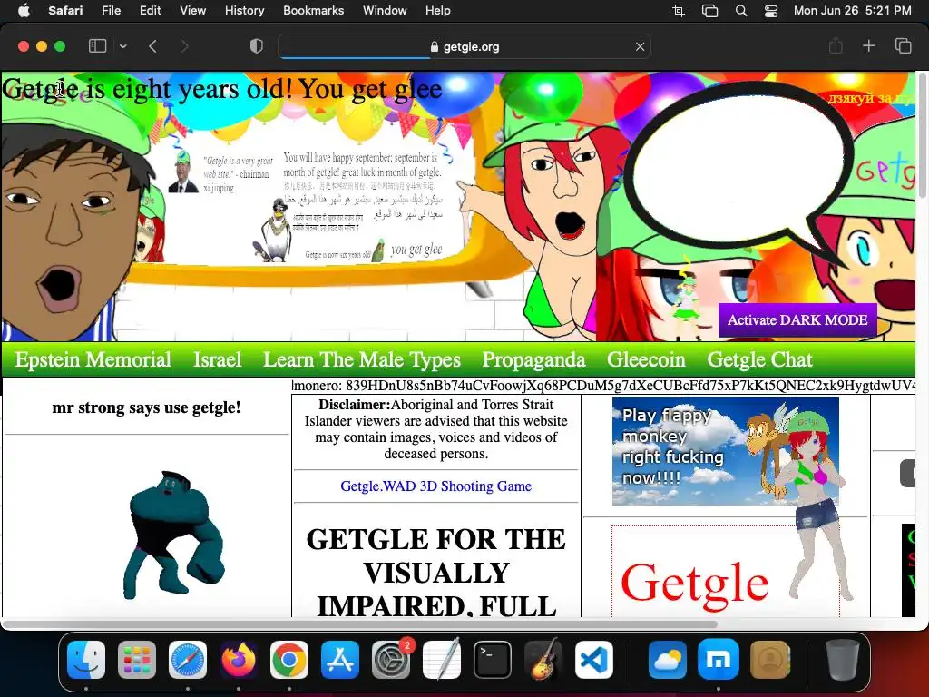929x697 pixels.
Task: Open the Learn The Male Types nav link
Action: coord(361,359)
